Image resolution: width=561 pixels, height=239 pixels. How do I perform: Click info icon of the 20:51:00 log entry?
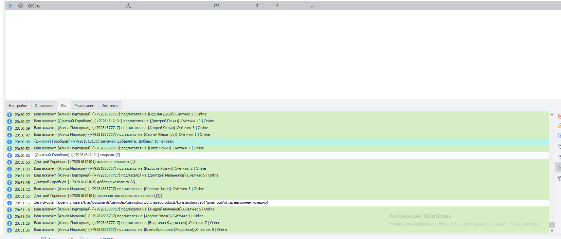click(10, 169)
